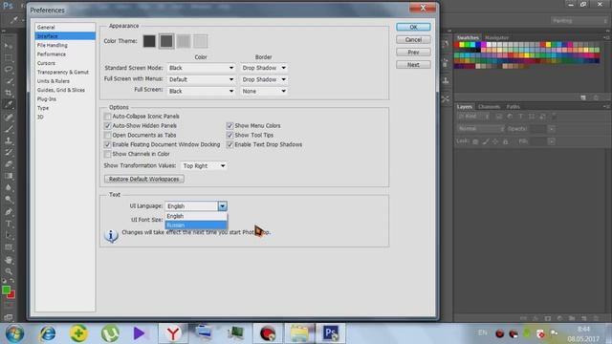Image resolution: width=612 pixels, height=344 pixels.
Task: Switch to the Channels tab
Action: point(489,106)
